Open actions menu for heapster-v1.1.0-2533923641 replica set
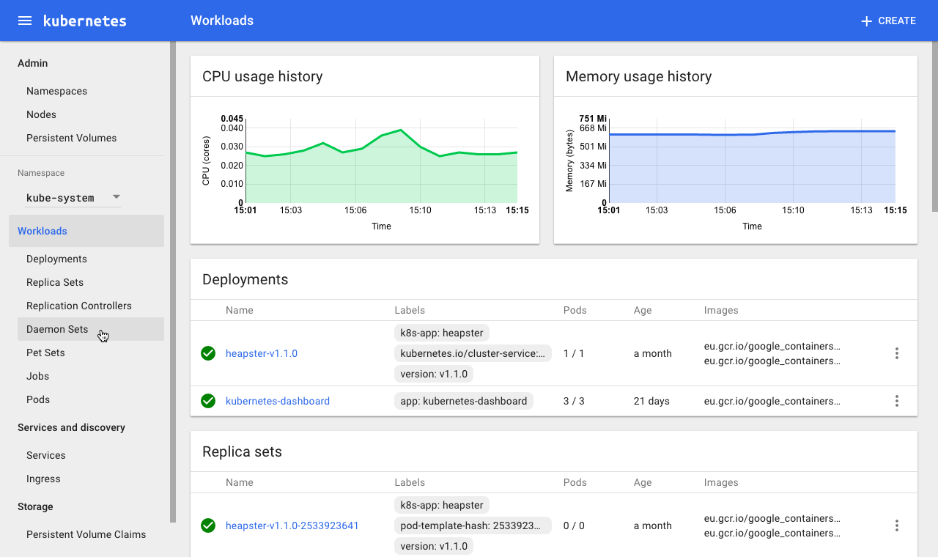Viewport: 938px width, 557px height. pyautogui.click(x=896, y=525)
